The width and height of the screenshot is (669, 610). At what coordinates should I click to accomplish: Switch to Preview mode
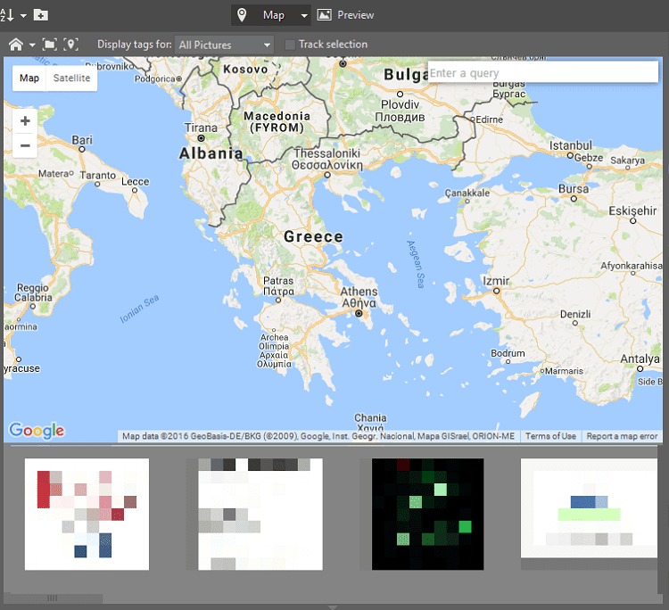[x=345, y=15]
